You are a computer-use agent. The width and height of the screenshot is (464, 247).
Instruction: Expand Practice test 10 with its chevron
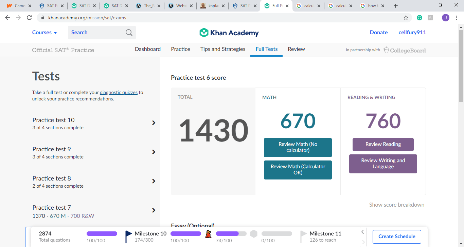tap(154, 123)
